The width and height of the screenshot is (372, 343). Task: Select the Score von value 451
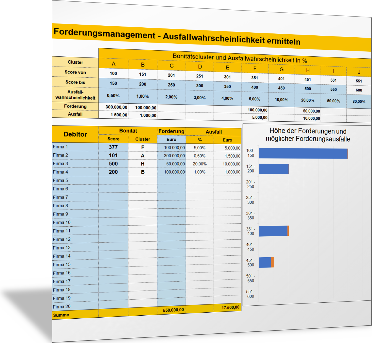click(x=308, y=79)
